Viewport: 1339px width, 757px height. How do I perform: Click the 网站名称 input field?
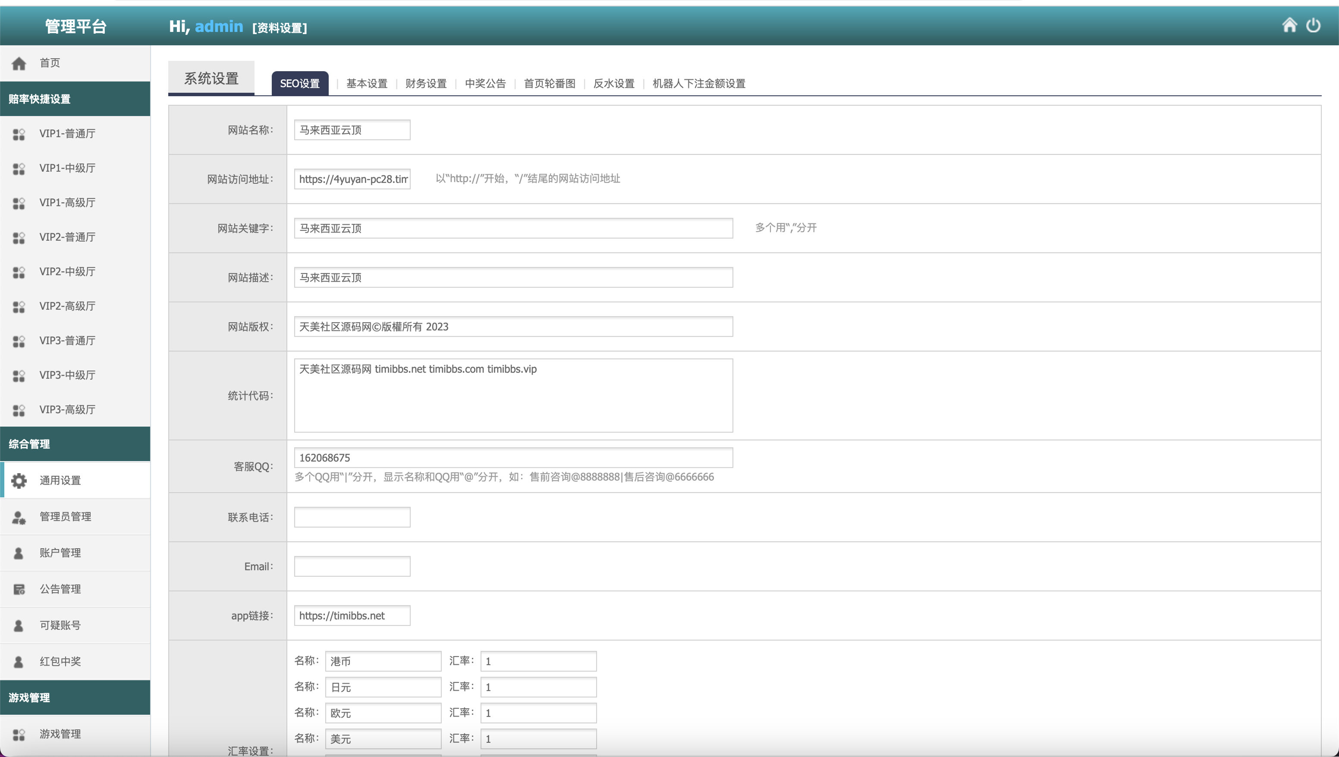(x=352, y=130)
